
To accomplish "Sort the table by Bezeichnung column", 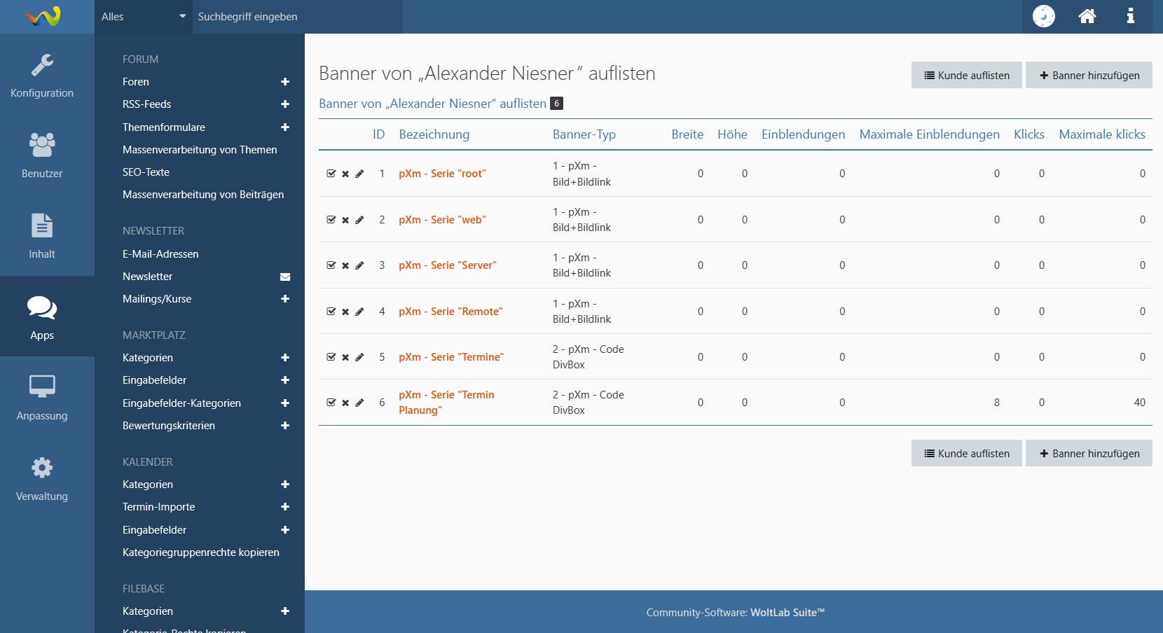I will pyautogui.click(x=434, y=134).
